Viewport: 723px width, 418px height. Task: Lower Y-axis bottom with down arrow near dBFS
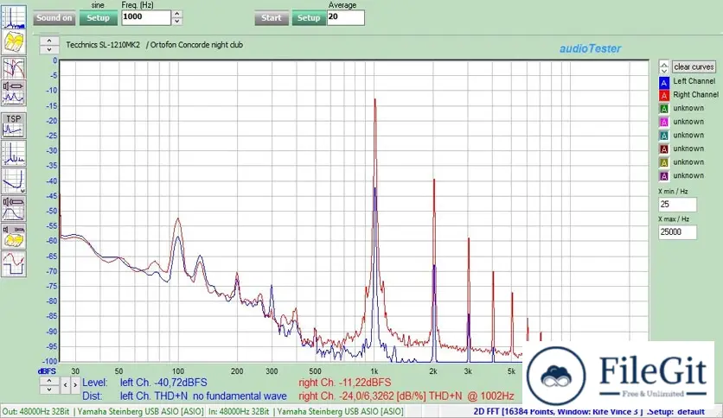(x=49, y=389)
